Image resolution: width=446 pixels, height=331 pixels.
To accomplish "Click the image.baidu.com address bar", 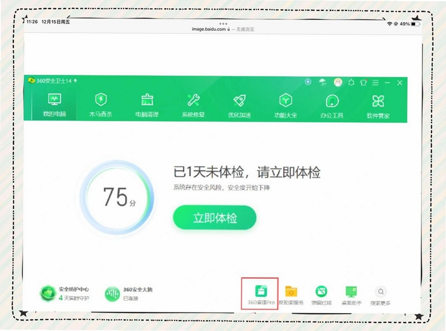I will pos(223,29).
